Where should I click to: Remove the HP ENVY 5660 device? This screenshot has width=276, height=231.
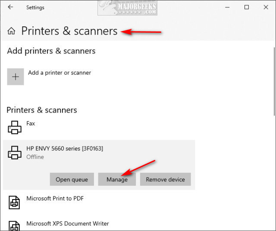166,179
